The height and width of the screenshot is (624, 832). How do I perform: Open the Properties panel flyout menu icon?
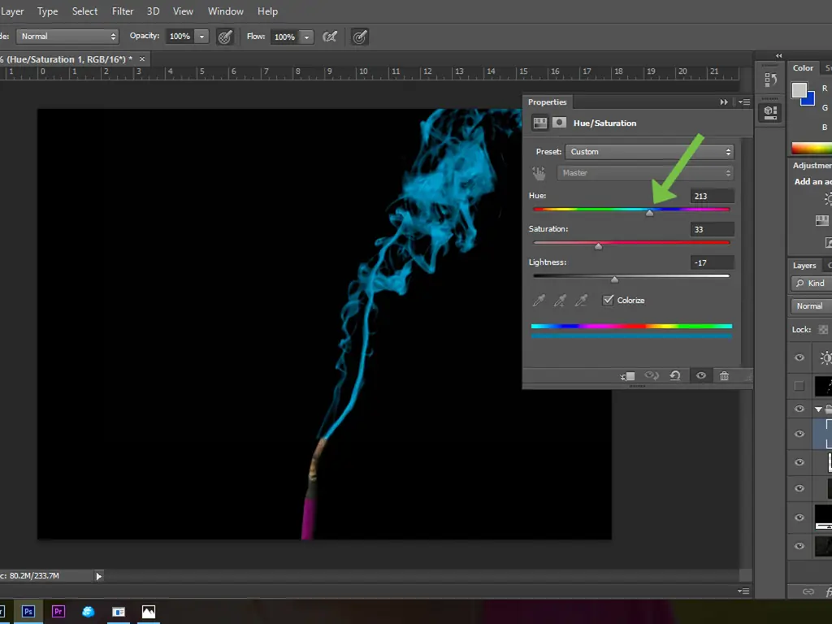[744, 102]
